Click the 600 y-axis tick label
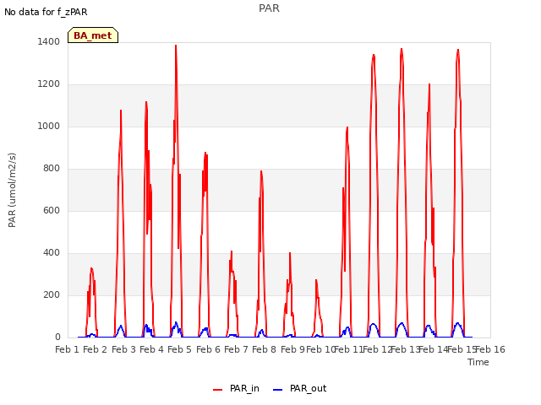The height and width of the screenshot is (405, 541). point(52,210)
